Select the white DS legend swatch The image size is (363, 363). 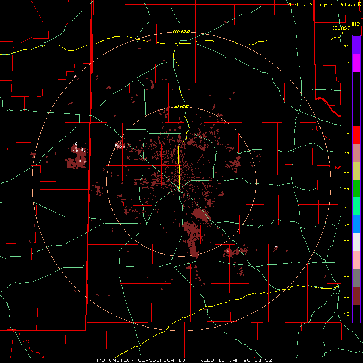pos(356,242)
